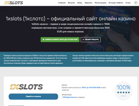Navigate to the О нас menu item
Image resolution: width=139 pixels, height=106 pixels.
128,3
